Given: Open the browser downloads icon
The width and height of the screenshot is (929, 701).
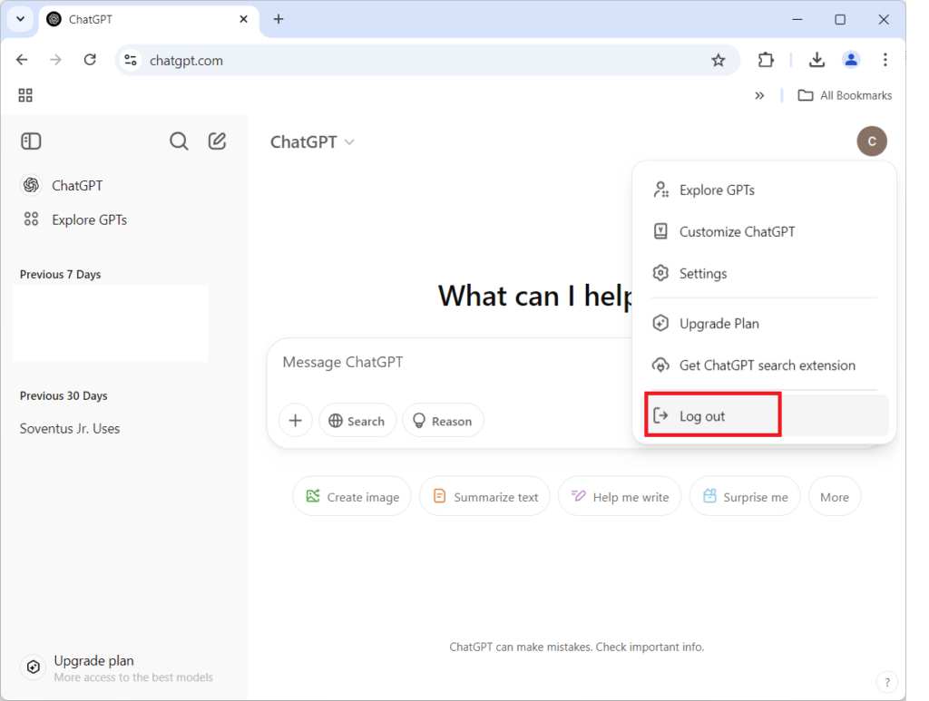Looking at the screenshot, I should pyautogui.click(x=817, y=60).
